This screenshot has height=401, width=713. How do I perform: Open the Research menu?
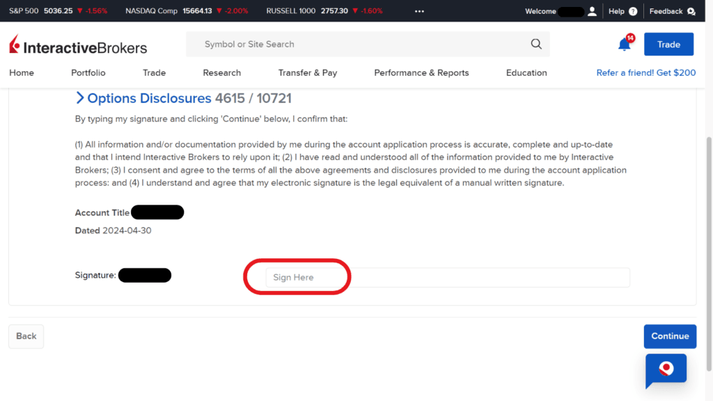point(221,72)
